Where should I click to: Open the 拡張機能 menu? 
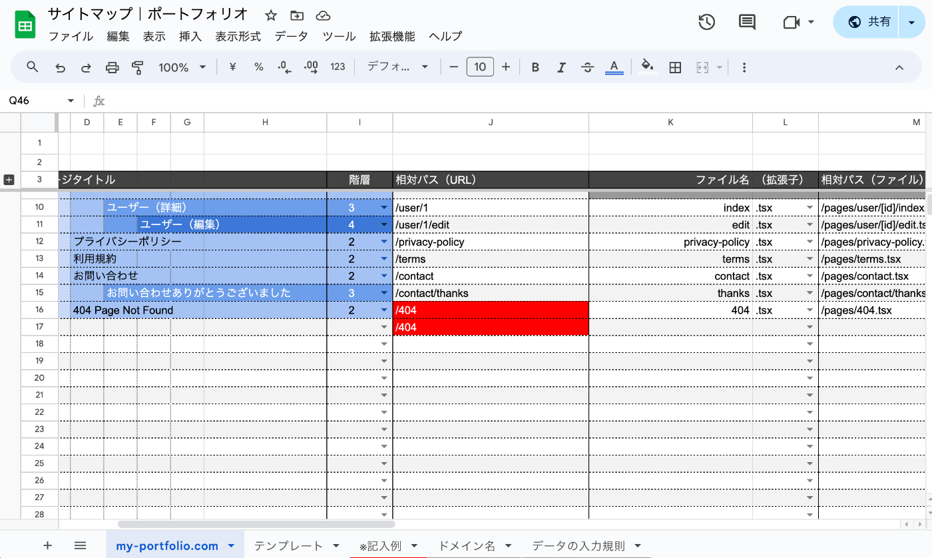coord(392,37)
